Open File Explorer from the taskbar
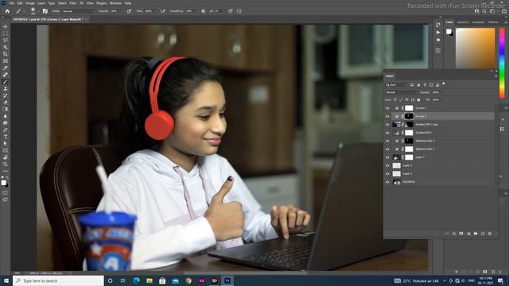This screenshot has width=509, height=286. pos(150,280)
